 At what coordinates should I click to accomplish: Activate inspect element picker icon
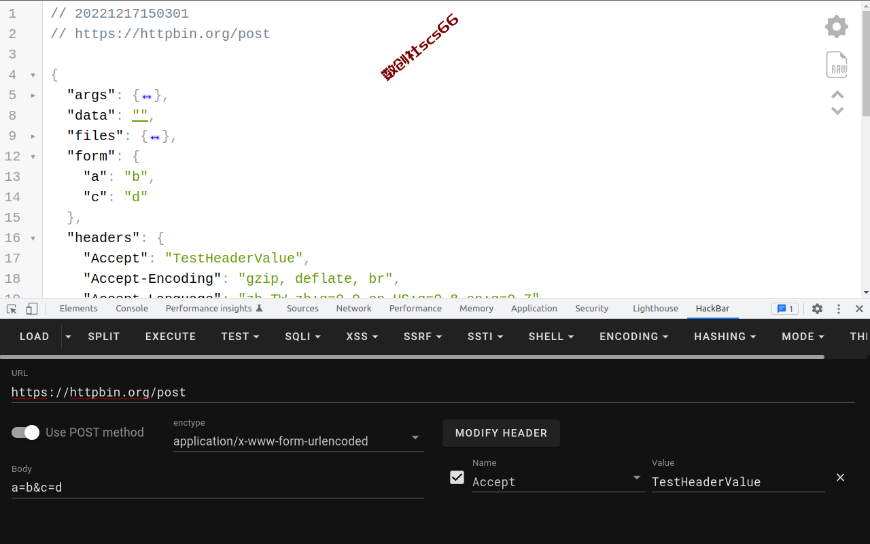click(12, 309)
